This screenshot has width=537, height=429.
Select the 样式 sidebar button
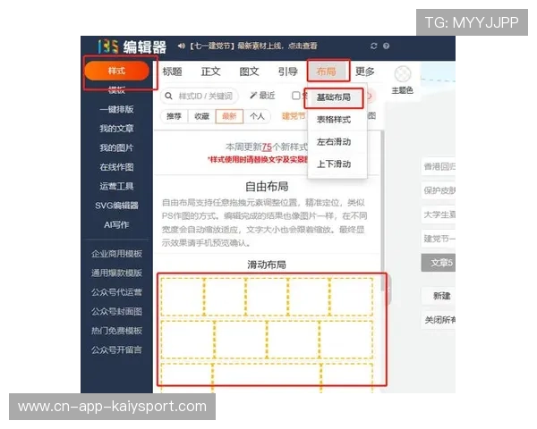click(116, 71)
